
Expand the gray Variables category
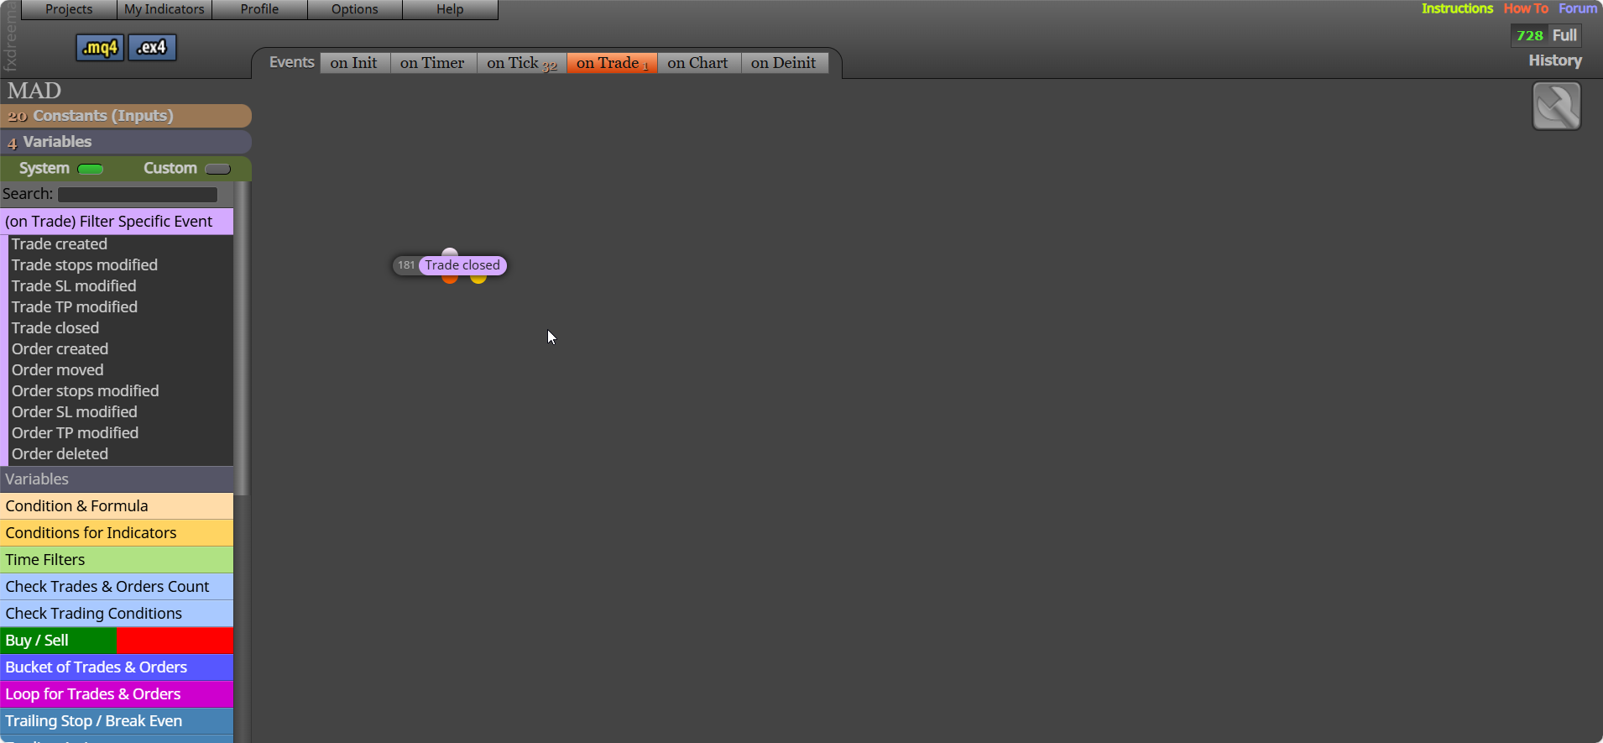(x=117, y=479)
